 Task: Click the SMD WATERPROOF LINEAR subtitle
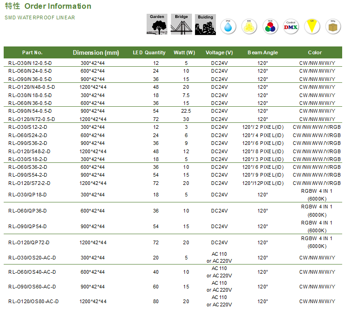pos(40,18)
